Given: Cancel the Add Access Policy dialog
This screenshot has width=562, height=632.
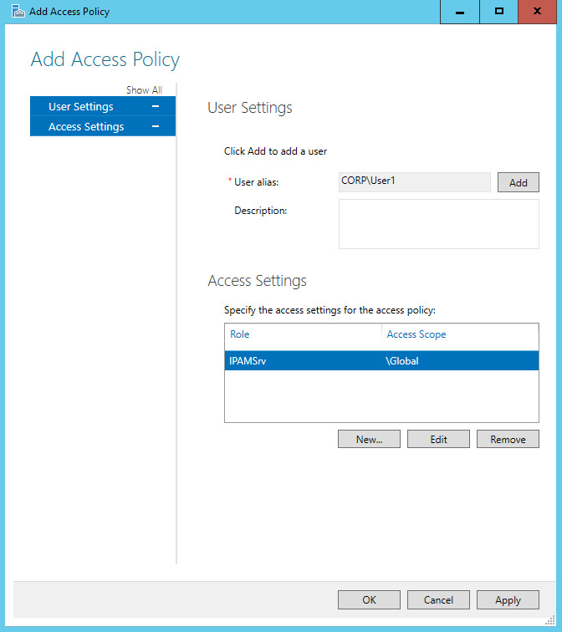Looking at the screenshot, I should click(438, 599).
